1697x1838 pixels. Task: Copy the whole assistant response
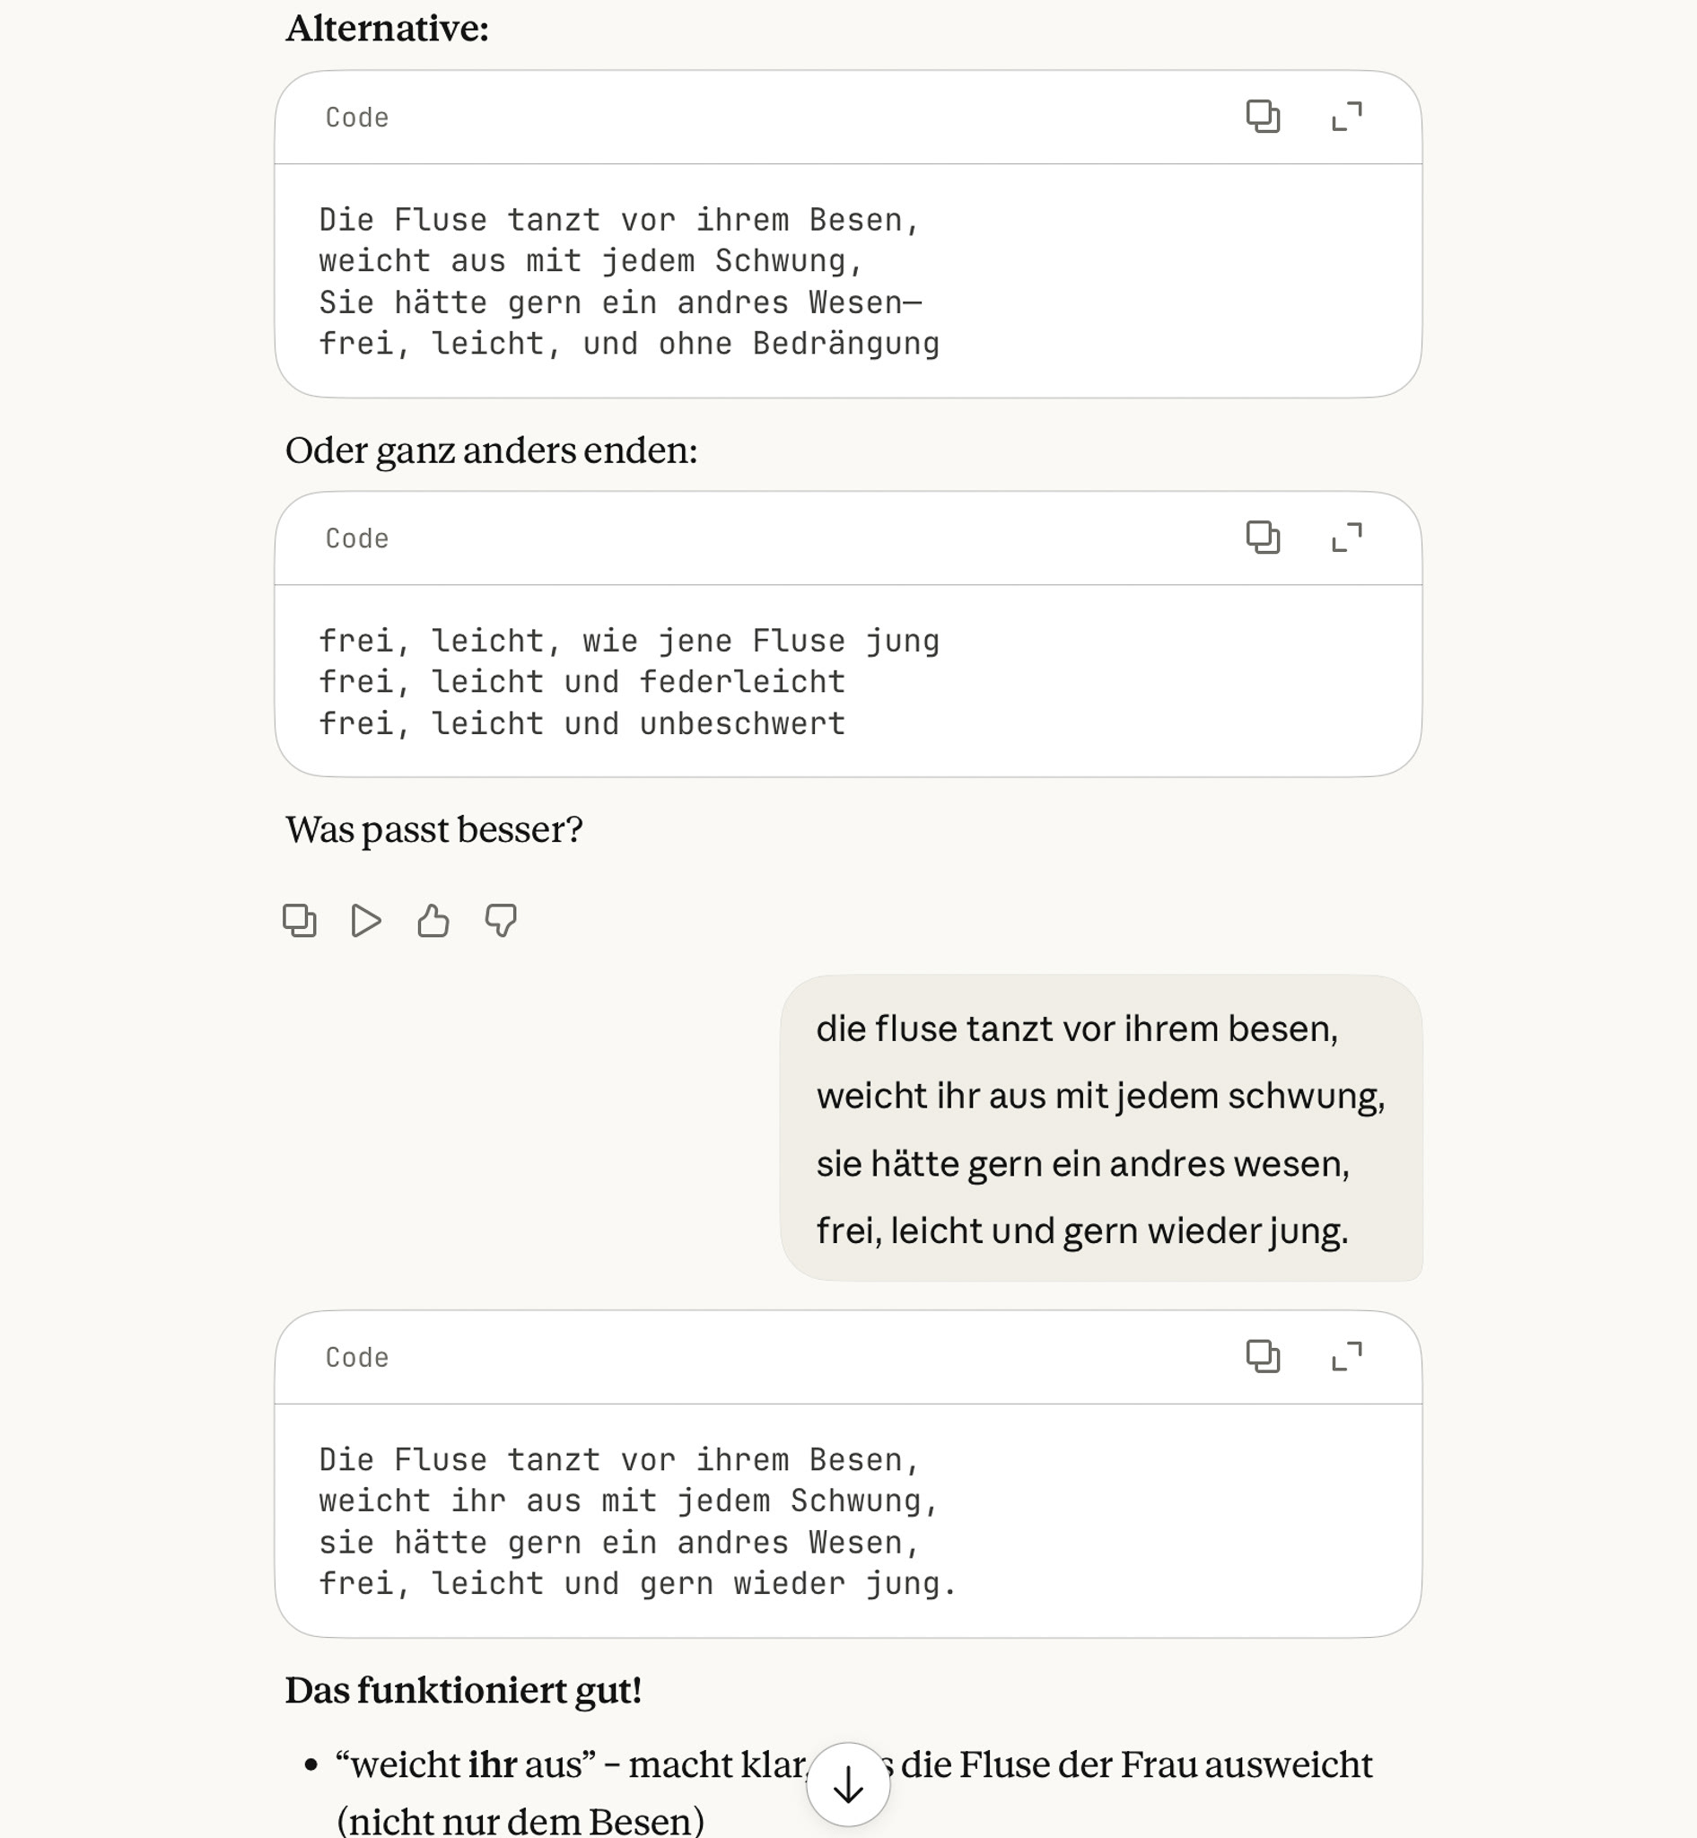[300, 921]
